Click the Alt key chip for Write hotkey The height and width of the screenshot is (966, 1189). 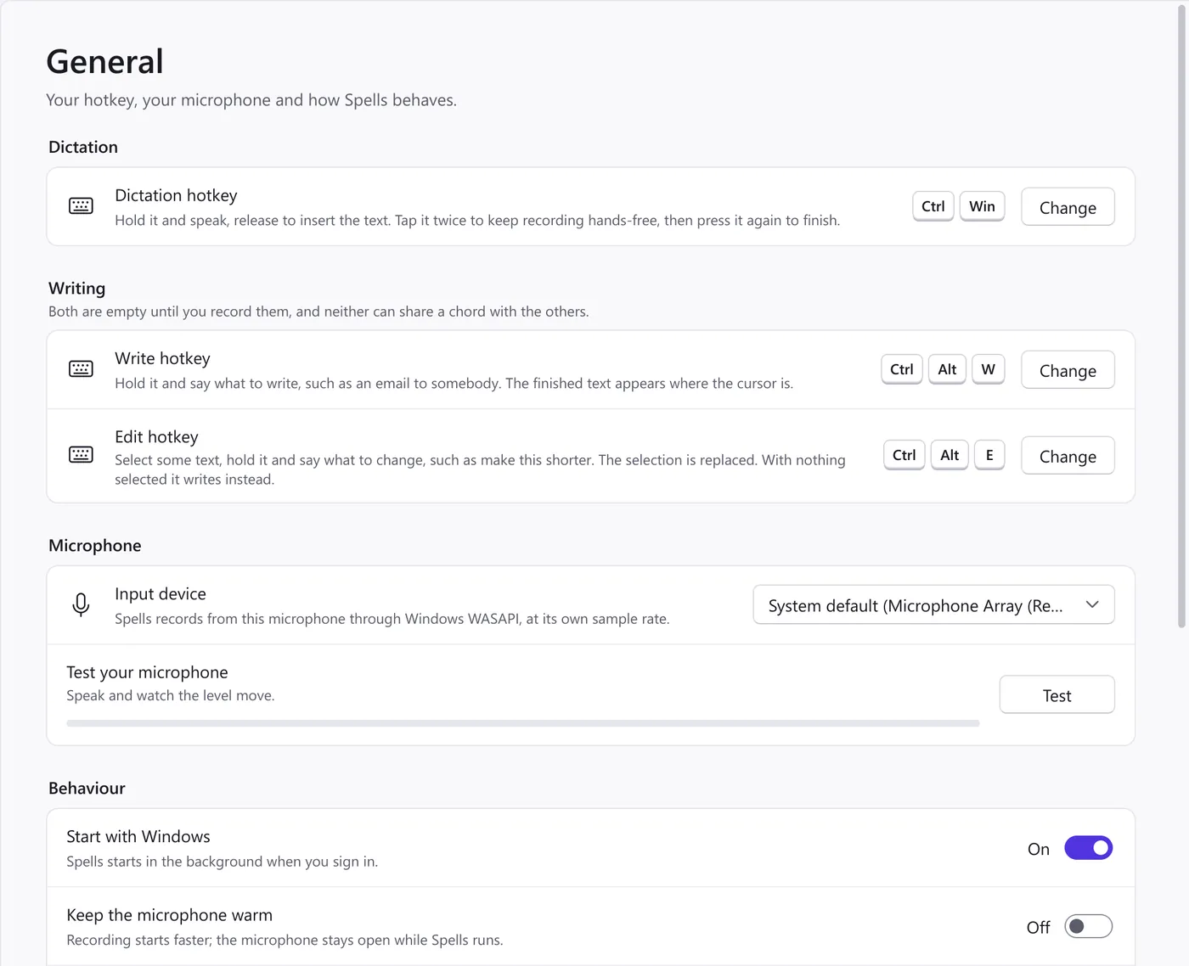click(947, 369)
